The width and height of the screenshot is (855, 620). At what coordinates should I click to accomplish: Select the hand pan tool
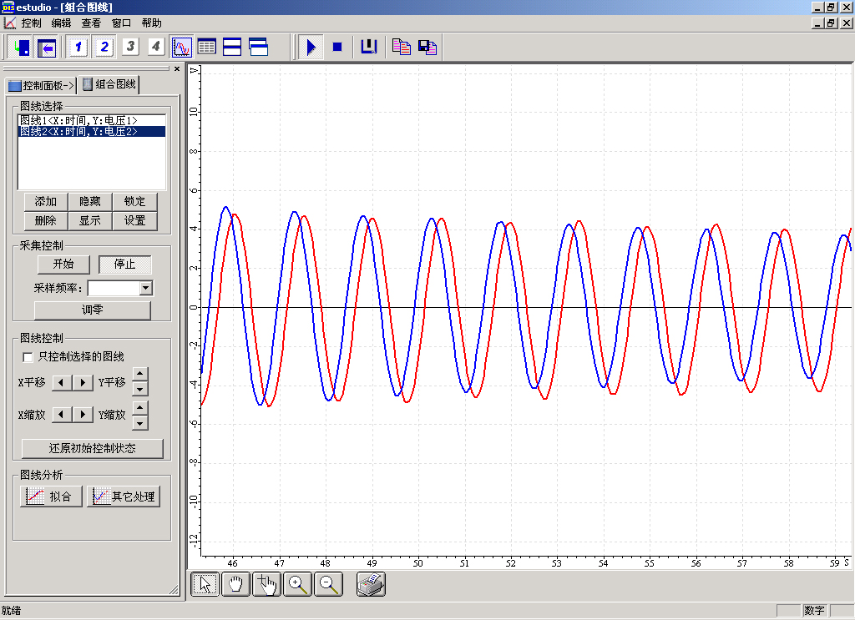[236, 585]
